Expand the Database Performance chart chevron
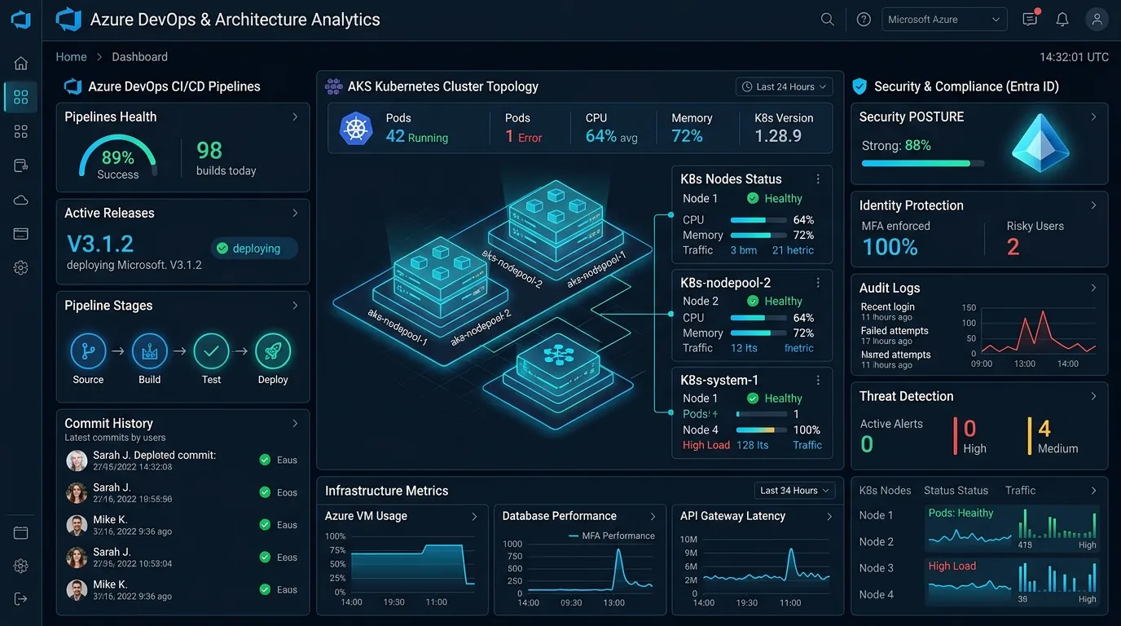The image size is (1121, 626). point(653,516)
